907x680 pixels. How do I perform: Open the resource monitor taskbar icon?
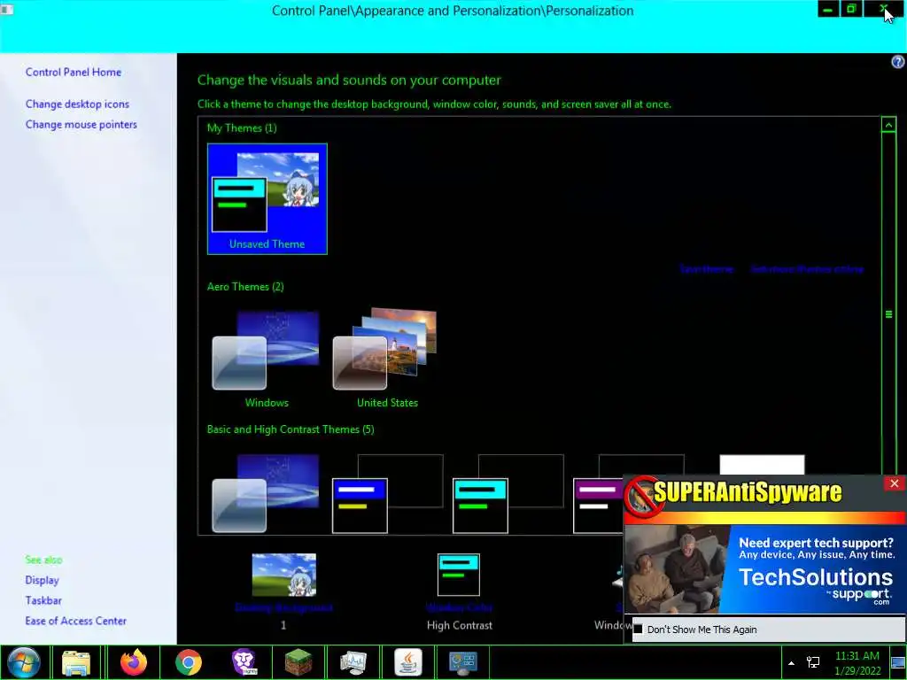(353, 662)
